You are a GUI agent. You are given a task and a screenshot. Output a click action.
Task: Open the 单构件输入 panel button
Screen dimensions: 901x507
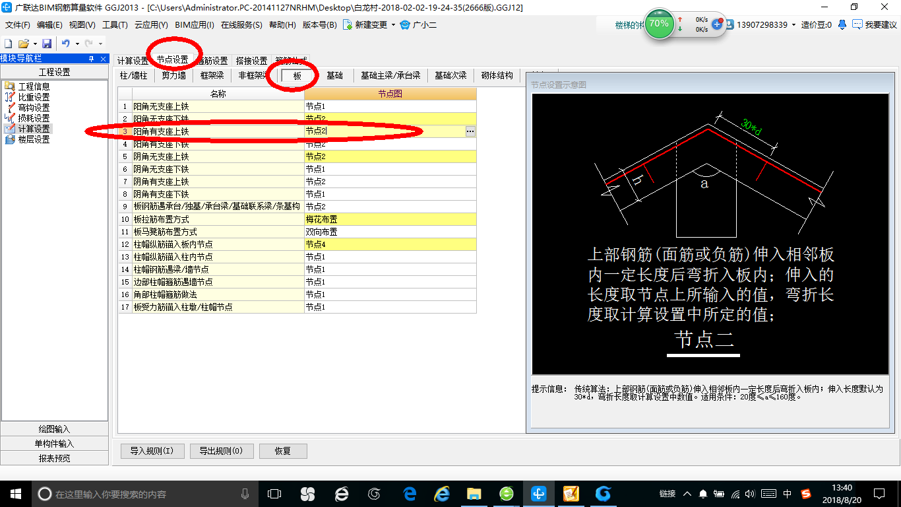pos(54,444)
